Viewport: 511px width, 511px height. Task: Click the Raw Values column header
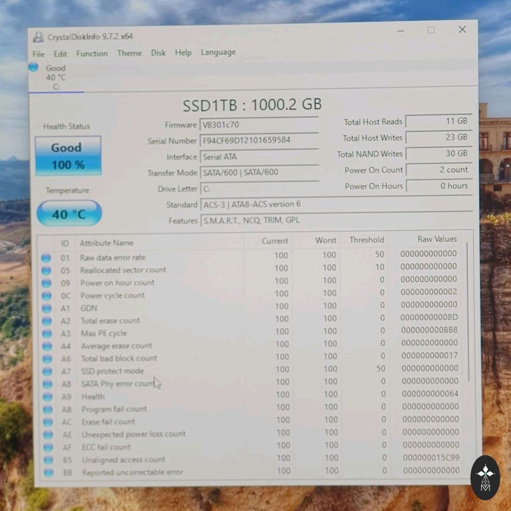click(x=436, y=239)
